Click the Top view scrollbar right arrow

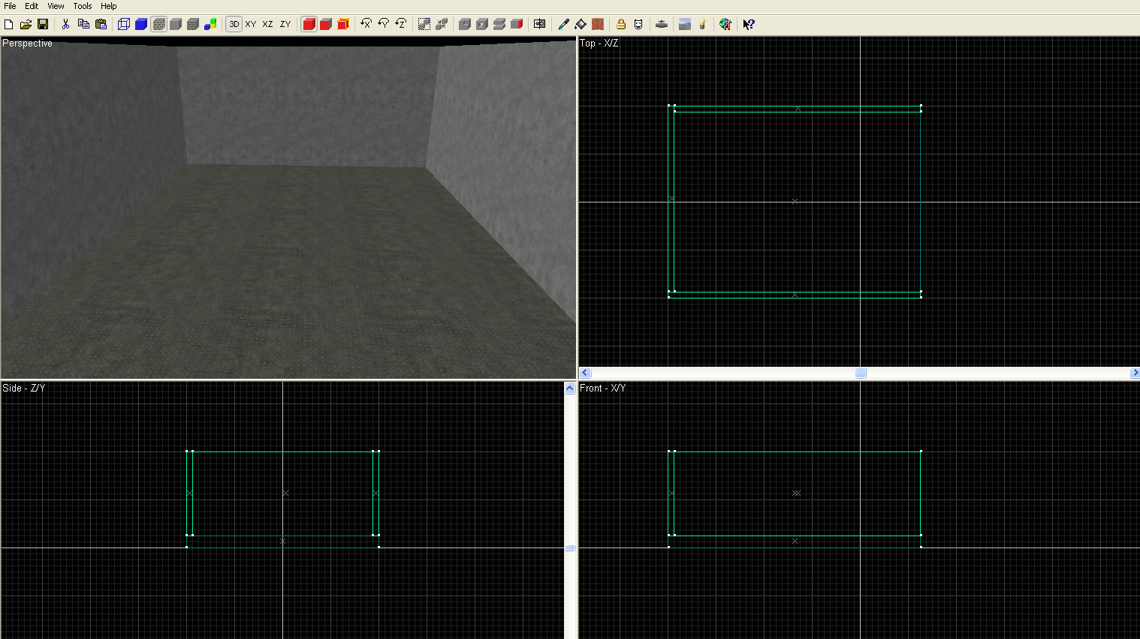pyautogui.click(x=1135, y=373)
